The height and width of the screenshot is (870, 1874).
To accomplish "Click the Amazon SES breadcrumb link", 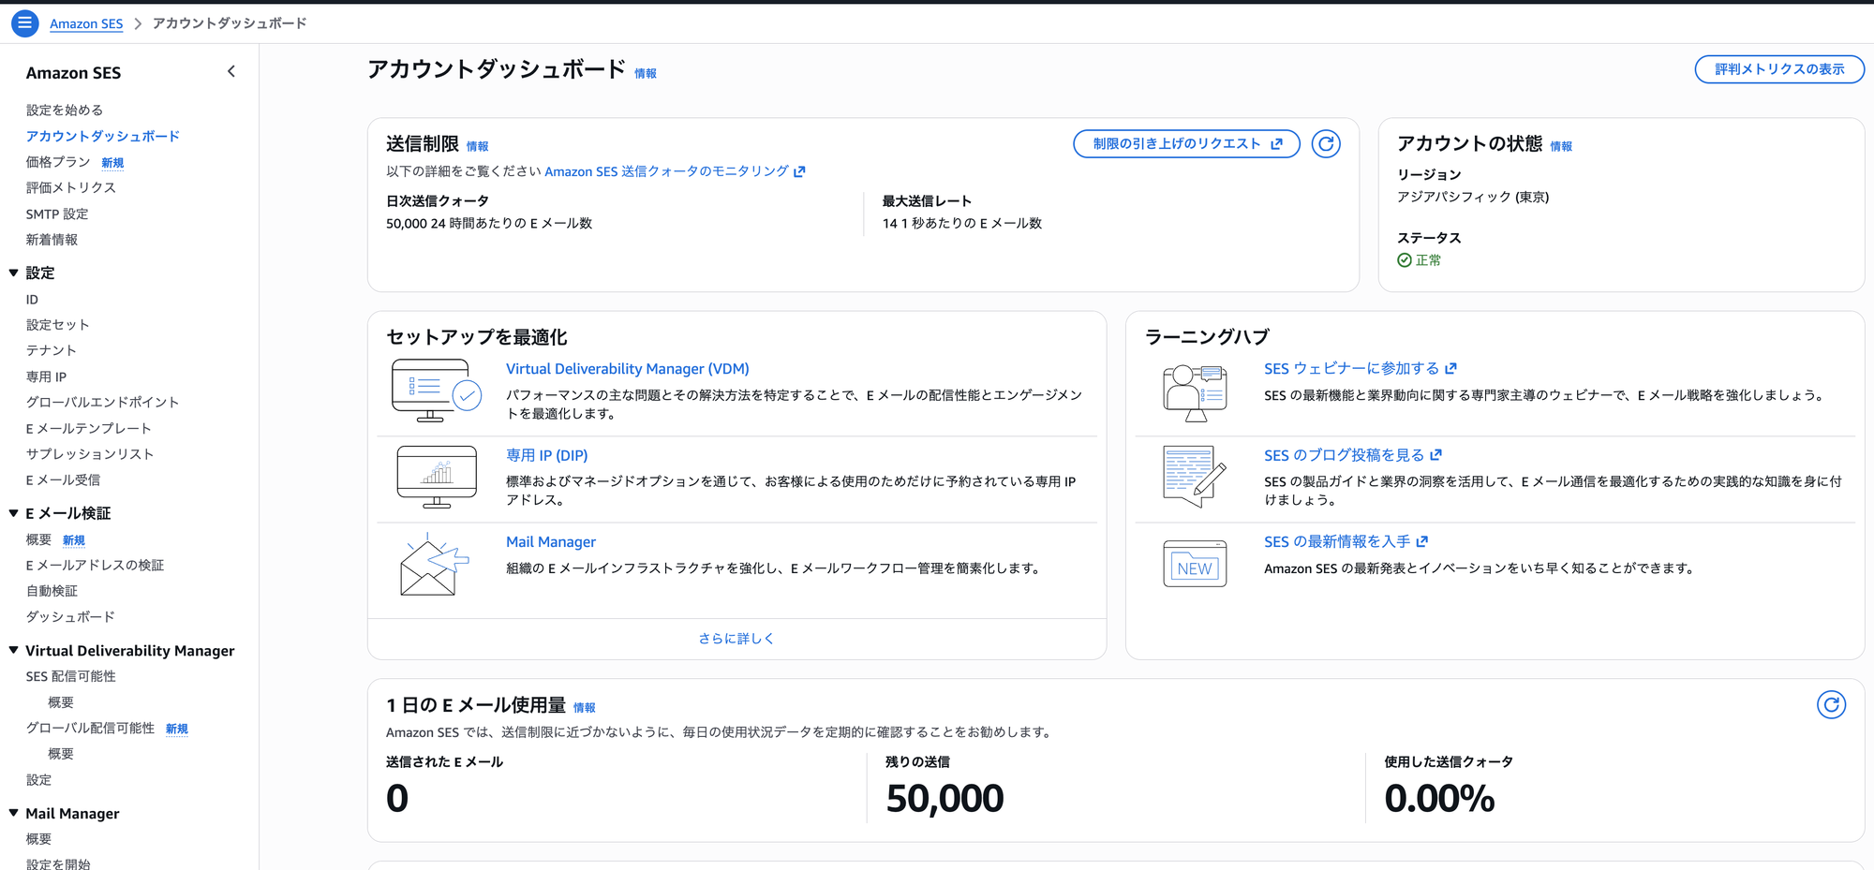I will click(x=86, y=23).
